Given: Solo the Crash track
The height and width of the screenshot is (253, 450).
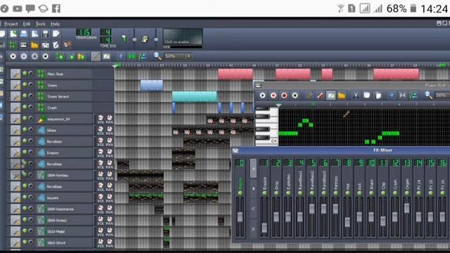Looking at the screenshot, I should point(30,108).
